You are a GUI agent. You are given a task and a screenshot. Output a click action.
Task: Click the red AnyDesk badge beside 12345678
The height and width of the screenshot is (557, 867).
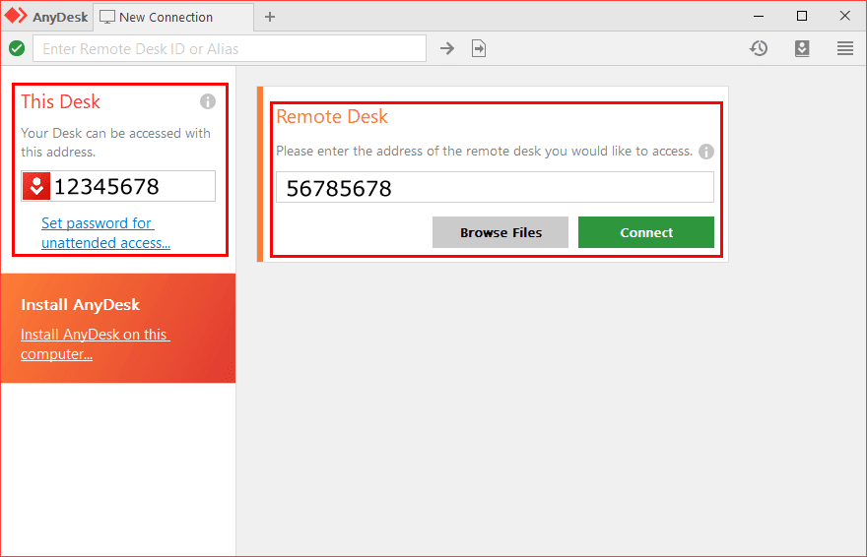point(36,186)
